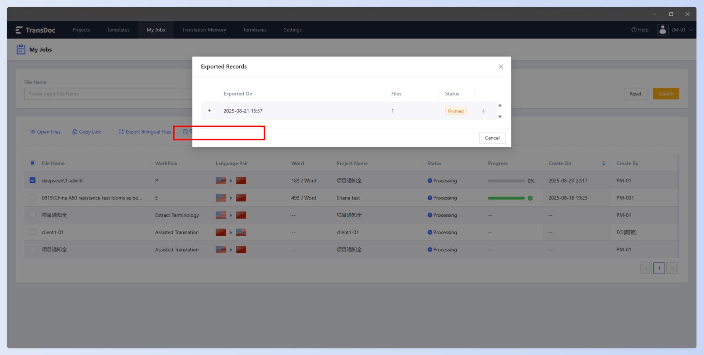The width and height of the screenshot is (704, 355).
Task: Click the Finished status tag
Action: [456, 111]
